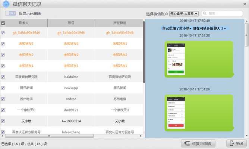
Task: Open the second chat screenshot thumbnail with red button
Action: tap(176, 113)
